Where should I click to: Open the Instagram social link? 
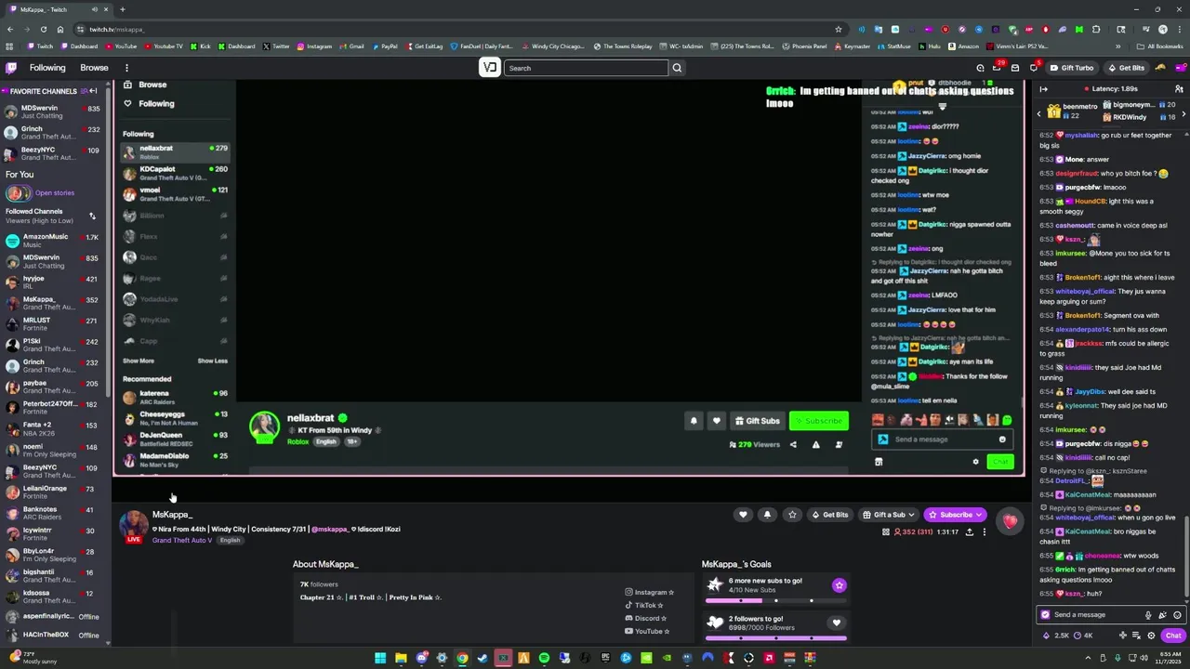click(650, 592)
